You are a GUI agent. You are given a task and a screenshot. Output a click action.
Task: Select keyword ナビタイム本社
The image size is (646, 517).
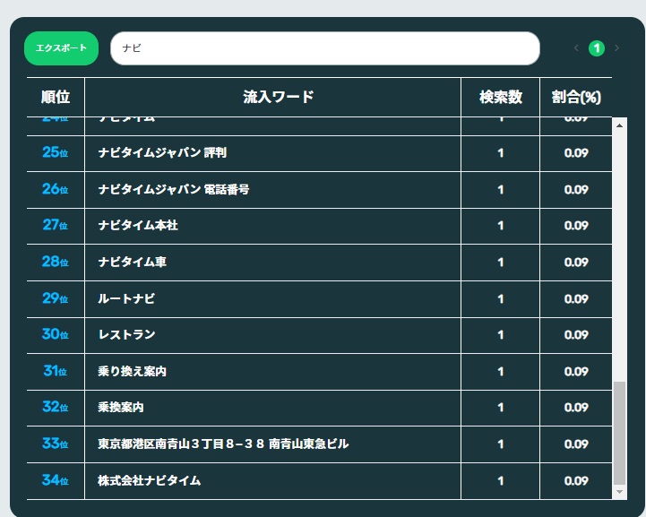click(x=138, y=225)
